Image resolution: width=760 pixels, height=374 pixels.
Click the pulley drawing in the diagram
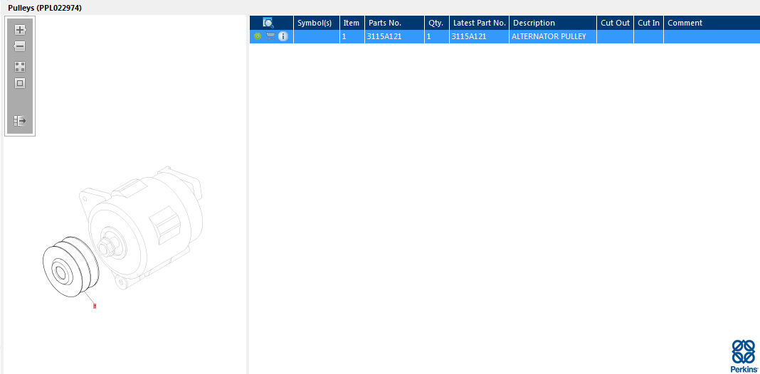pos(70,267)
